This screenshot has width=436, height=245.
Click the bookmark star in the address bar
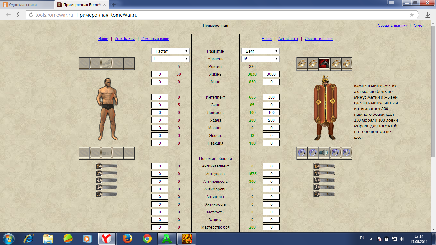pos(412,15)
